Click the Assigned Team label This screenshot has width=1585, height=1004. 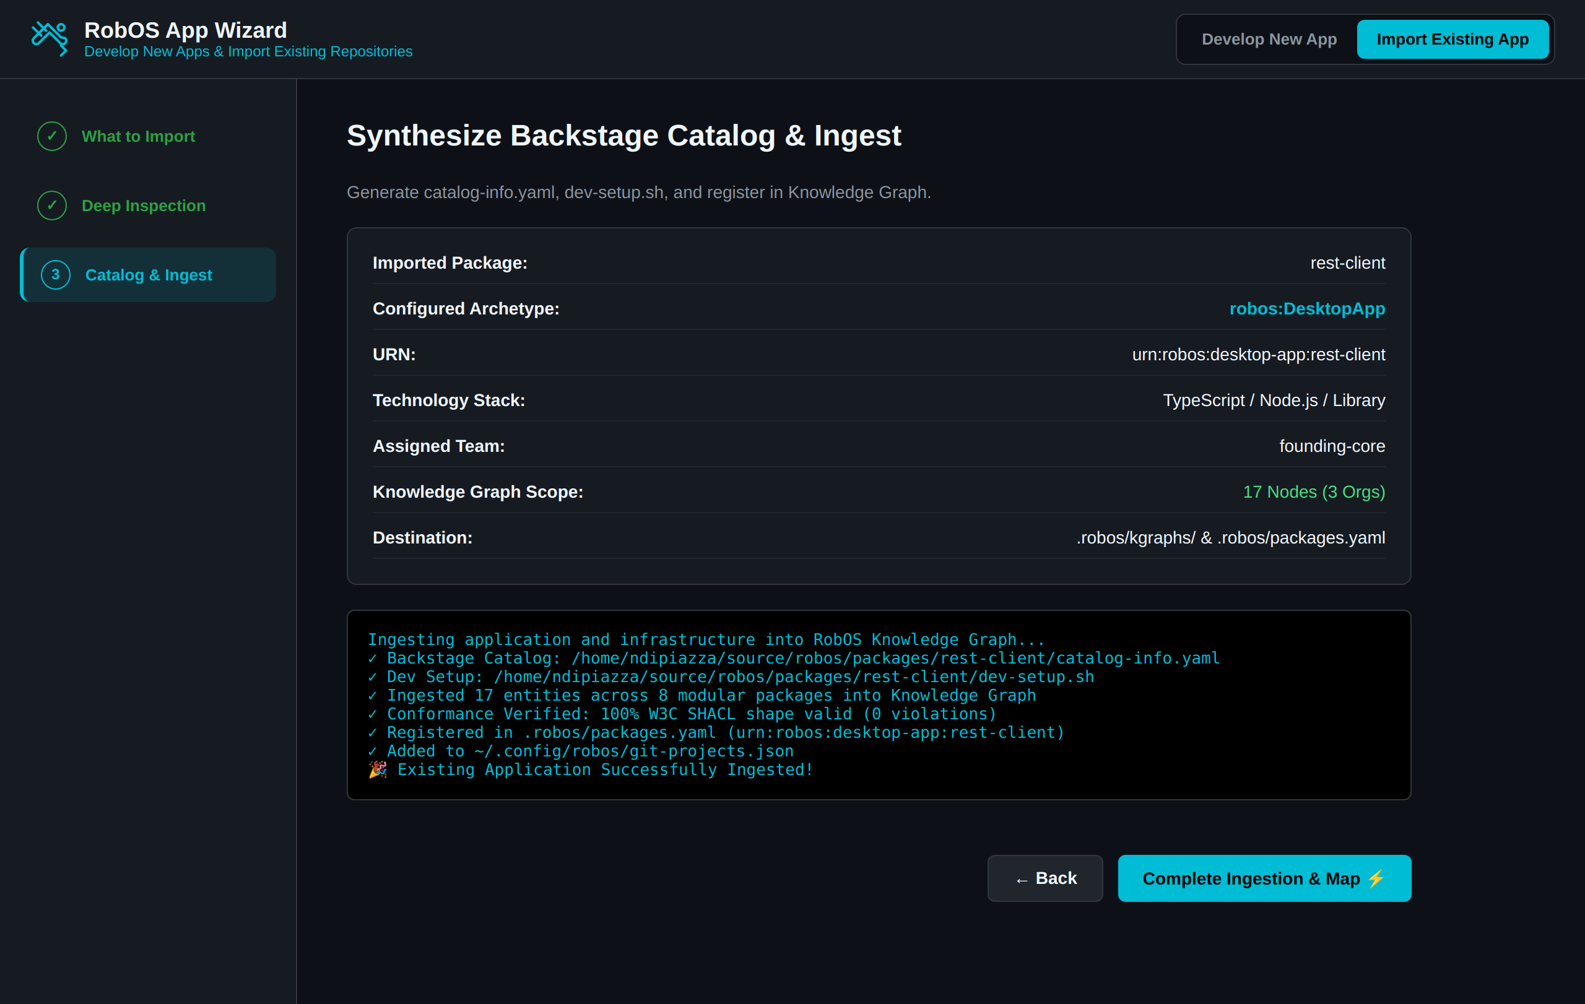click(438, 446)
